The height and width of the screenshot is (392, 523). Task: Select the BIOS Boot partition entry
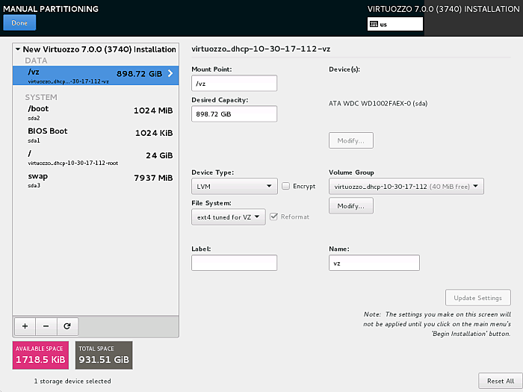(x=96, y=134)
